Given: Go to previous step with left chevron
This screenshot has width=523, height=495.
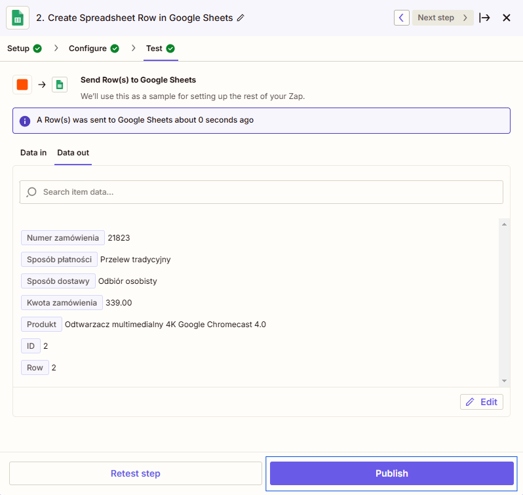Looking at the screenshot, I should (401, 18).
